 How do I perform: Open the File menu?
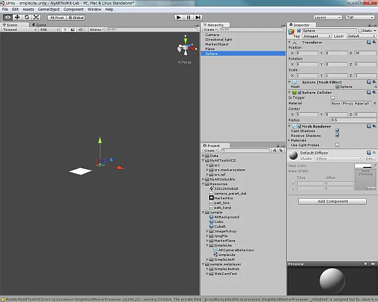(5, 9)
